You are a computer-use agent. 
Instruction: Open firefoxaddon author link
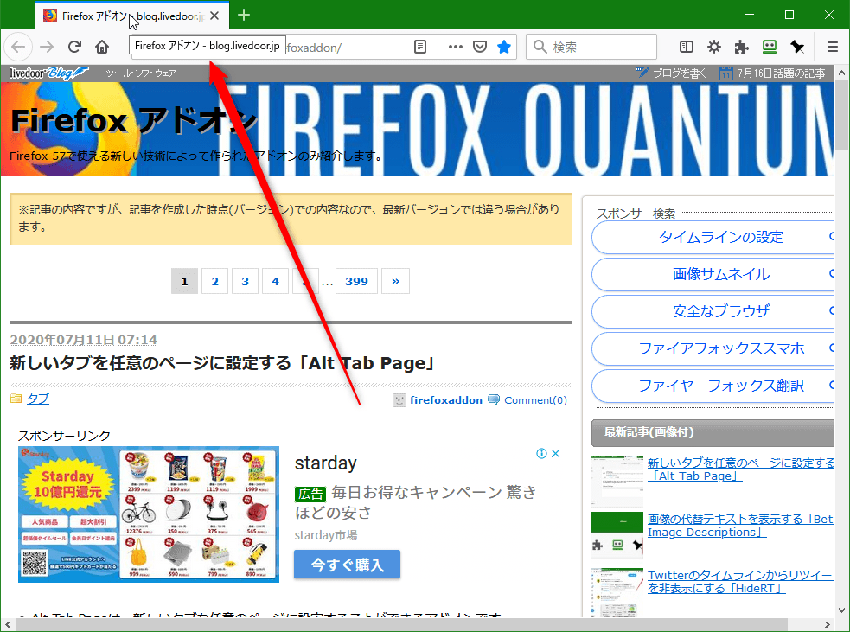[x=445, y=400]
